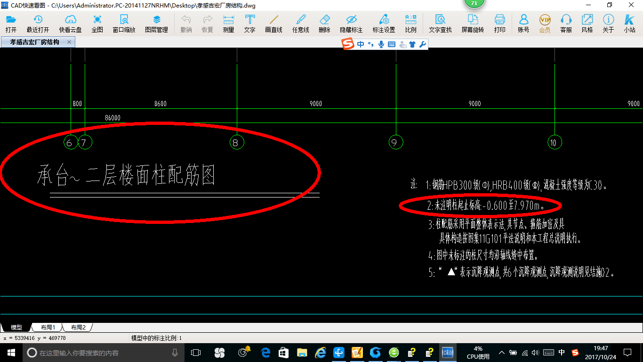The height and width of the screenshot is (362, 643).
Task: Toggle Sogou 中 Chinese/English mode
Action: click(361, 44)
